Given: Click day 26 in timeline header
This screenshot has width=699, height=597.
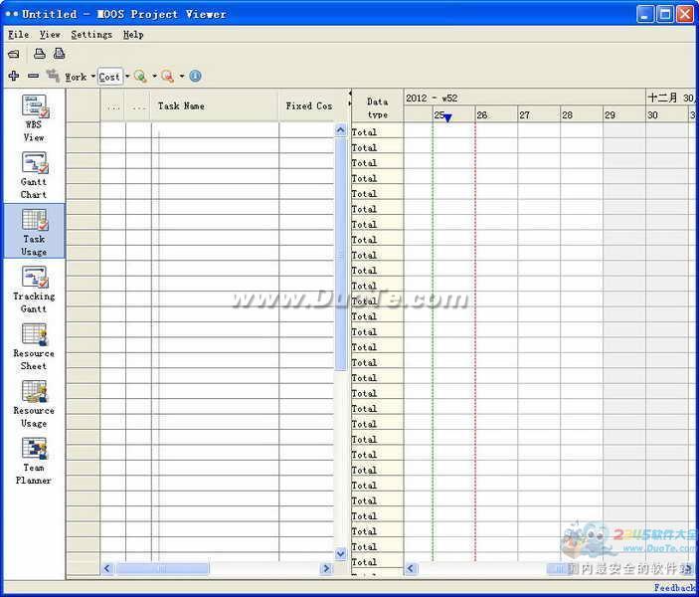Looking at the screenshot, I should pyautogui.click(x=496, y=114).
